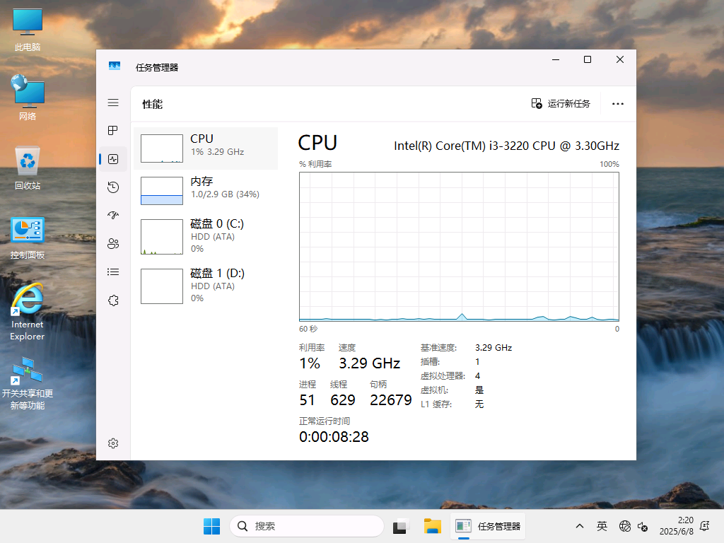Click the 虚拟机 label
The width and height of the screenshot is (724, 543).
click(x=435, y=390)
